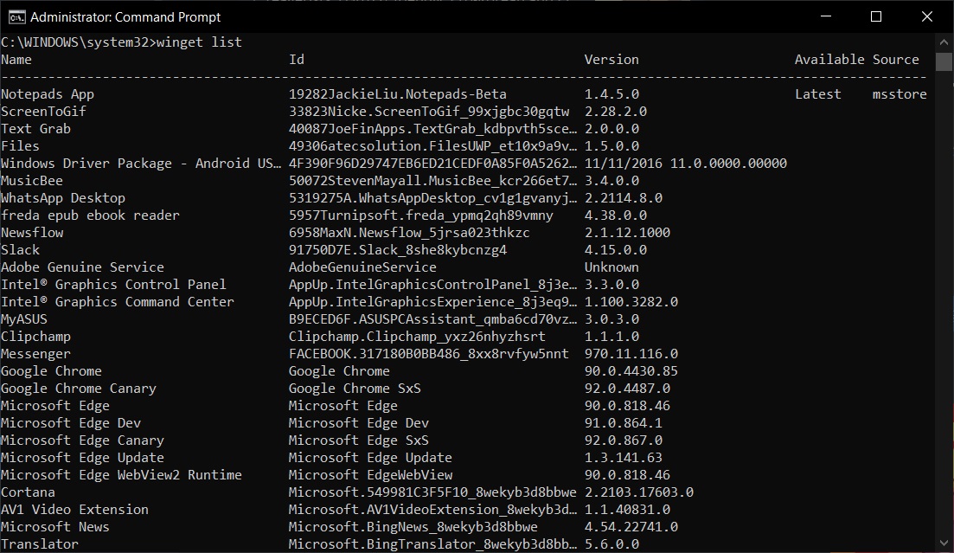954x553 pixels.
Task: Click the 'Translator' name
Action: 40,543
